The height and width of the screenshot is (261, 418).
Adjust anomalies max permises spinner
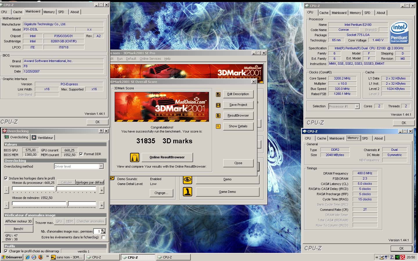(x=103, y=231)
